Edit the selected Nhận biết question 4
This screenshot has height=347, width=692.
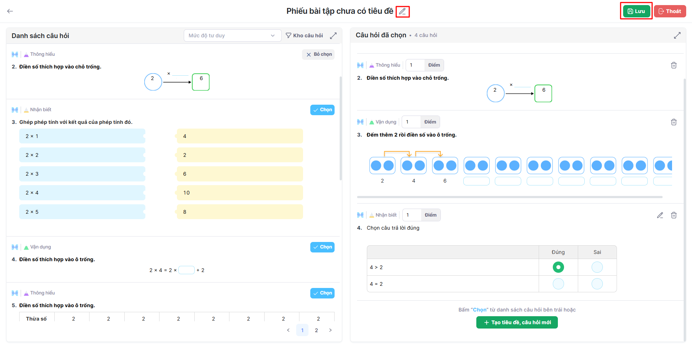(660, 215)
